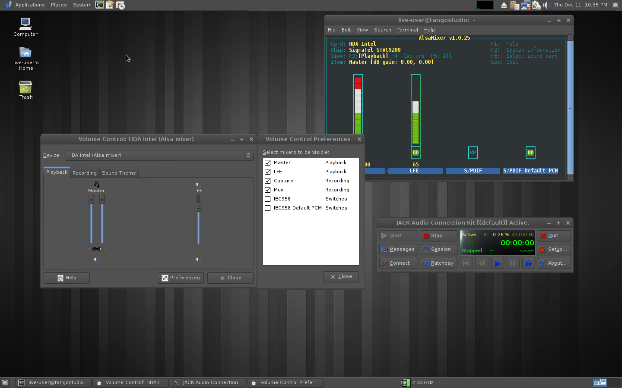Screen dimensions: 622x388
Task: Open the Terminal menu in terminal window
Action: click(407, 30)
